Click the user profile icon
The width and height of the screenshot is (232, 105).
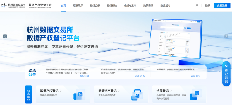coord(197,6)
